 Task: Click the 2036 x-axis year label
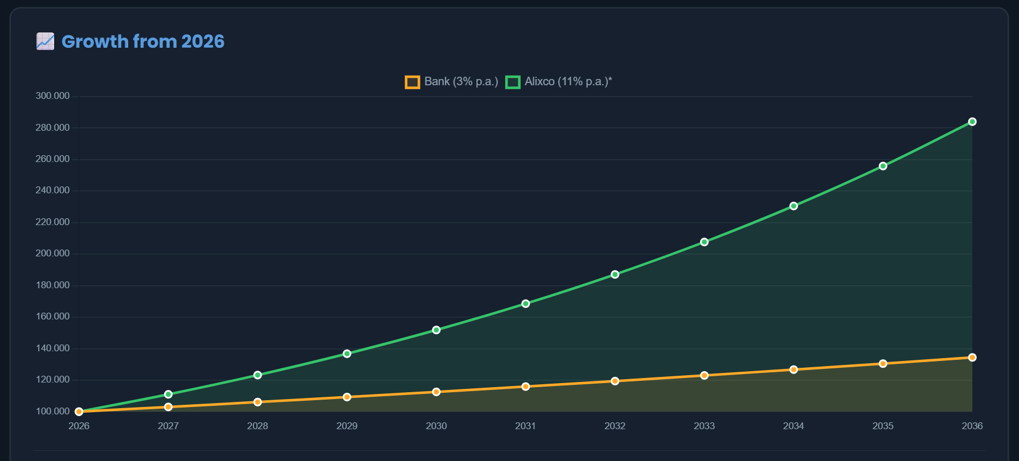pyautogui.click(x=972, y=426)
